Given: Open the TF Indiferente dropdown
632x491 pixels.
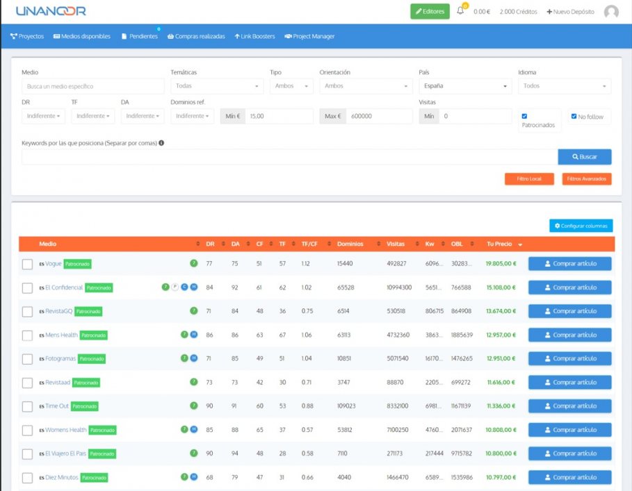Looking at the screenshot, I should pos(92,116).
